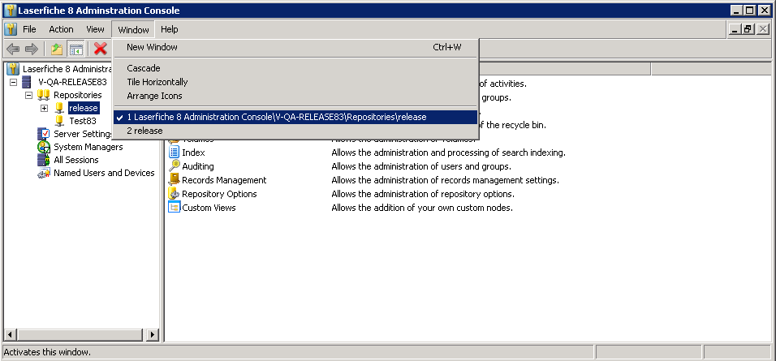
Task: Click the Laserfiche key icon in the title bar
Action: 10,11
